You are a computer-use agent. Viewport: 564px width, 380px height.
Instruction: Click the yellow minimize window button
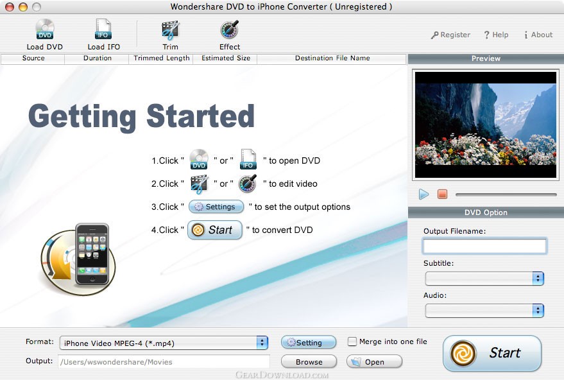[23, 7]
